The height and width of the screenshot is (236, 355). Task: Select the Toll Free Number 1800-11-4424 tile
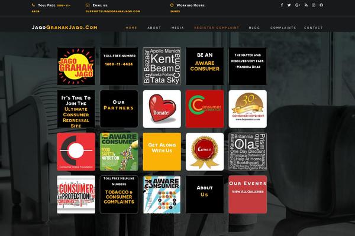119,66
